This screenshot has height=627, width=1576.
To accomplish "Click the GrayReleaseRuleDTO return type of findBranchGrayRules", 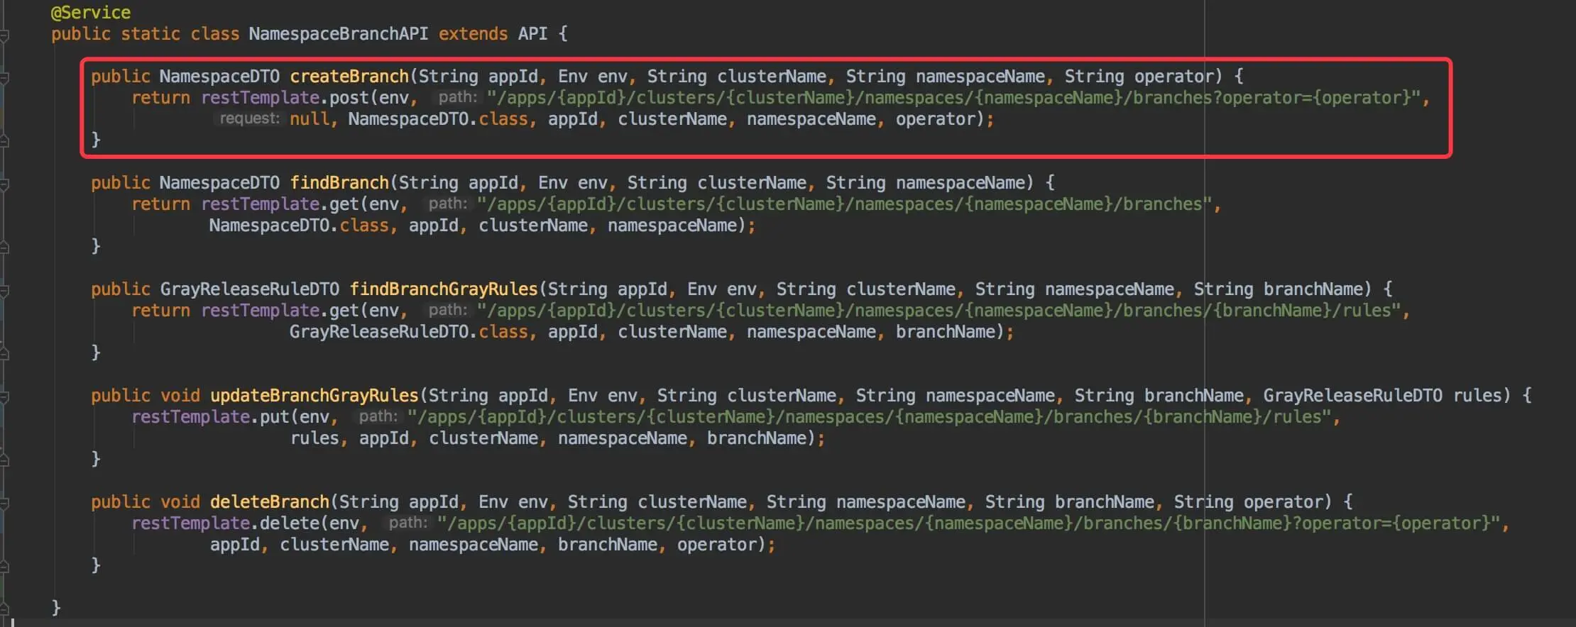I will pos(250,289).
